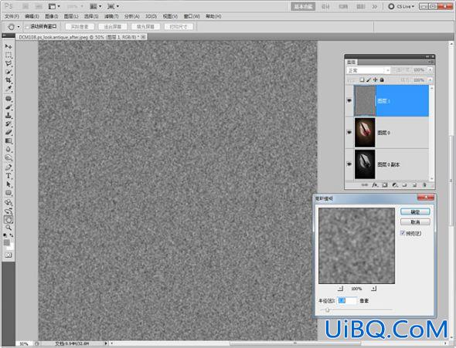The height and width of the screenshot is (348, 456).
Task: Launch Bridge from the application bar
Action: pyautogui.click(x=26, y=6)
